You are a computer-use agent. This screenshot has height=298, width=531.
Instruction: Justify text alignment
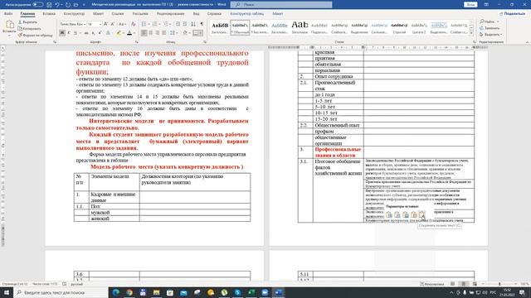click(x=164, y=33)
